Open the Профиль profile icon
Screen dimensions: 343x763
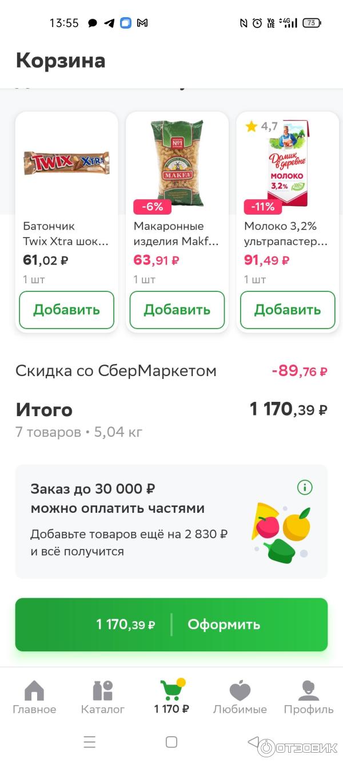[309, 691]
